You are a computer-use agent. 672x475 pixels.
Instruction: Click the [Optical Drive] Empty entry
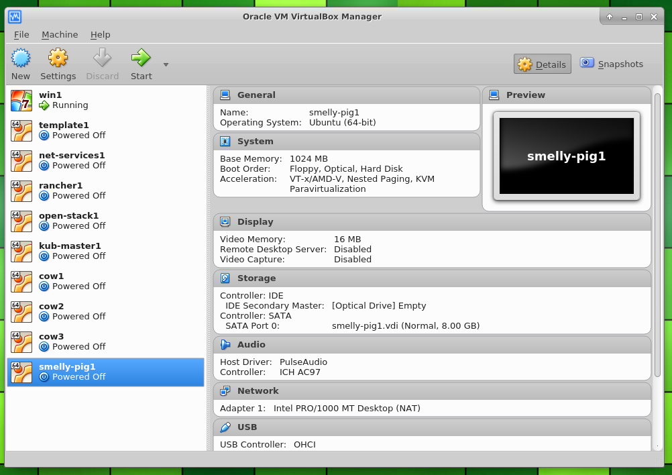tap(379, 306)
